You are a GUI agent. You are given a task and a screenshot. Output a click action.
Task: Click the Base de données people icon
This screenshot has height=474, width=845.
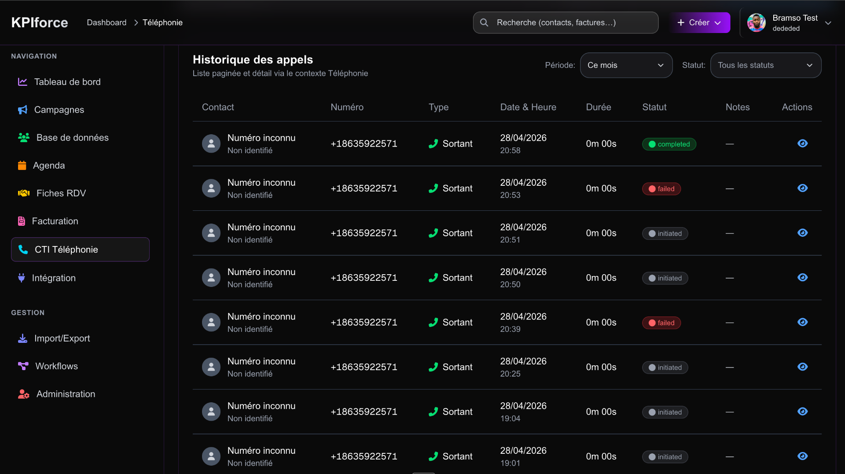(x=24, y=137)
